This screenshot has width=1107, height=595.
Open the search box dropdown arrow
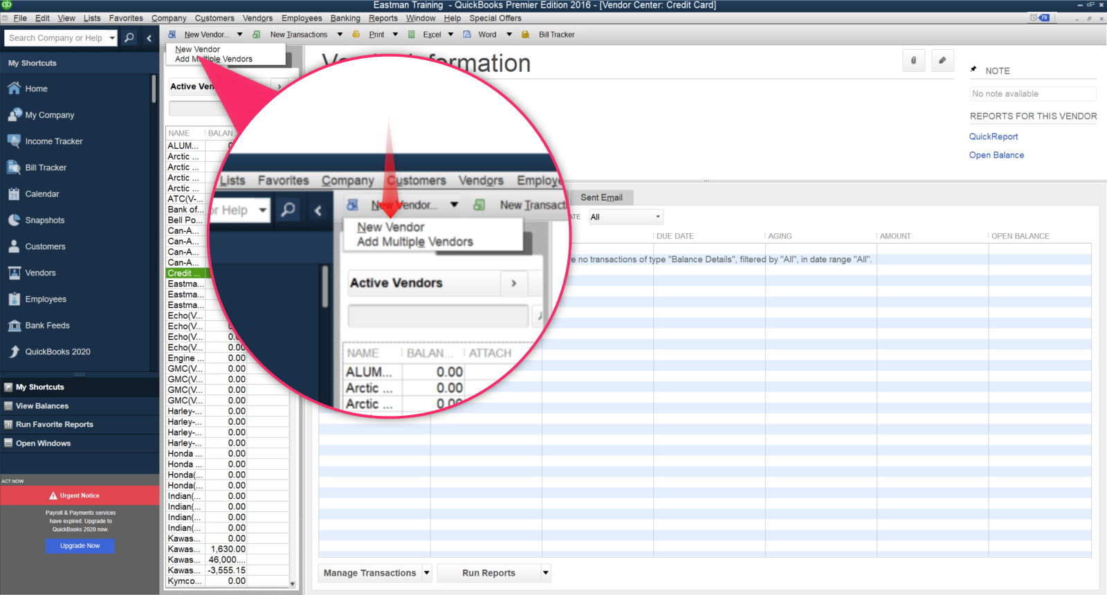point(112,38)
